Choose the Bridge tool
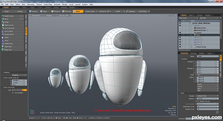Screen dimensions: 223x121 coord(13,22)
